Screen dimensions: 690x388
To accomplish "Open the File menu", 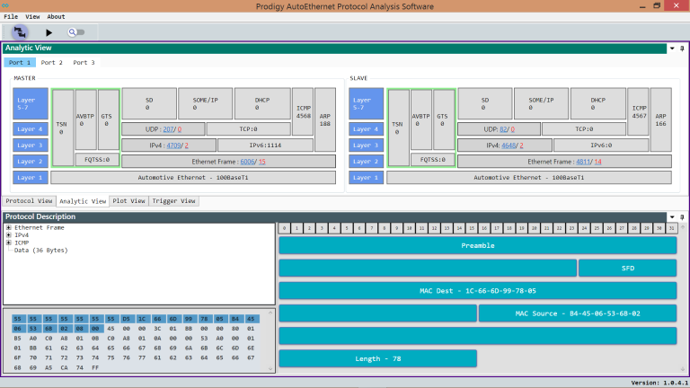I will 11,17.
